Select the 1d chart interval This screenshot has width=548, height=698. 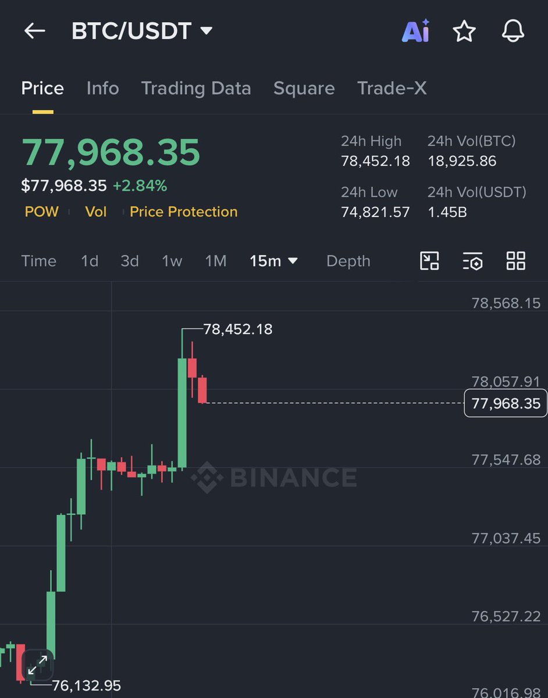click(x=90, y=261)
